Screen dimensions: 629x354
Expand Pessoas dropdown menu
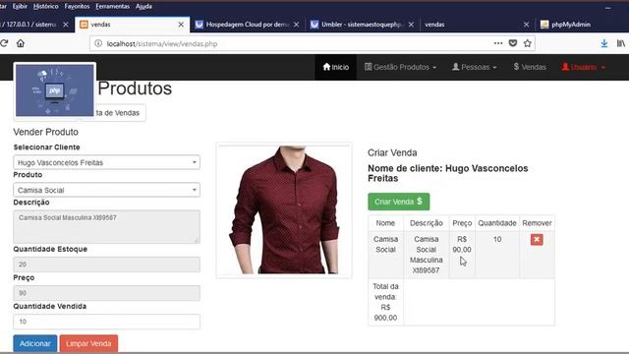click(474, 67)
